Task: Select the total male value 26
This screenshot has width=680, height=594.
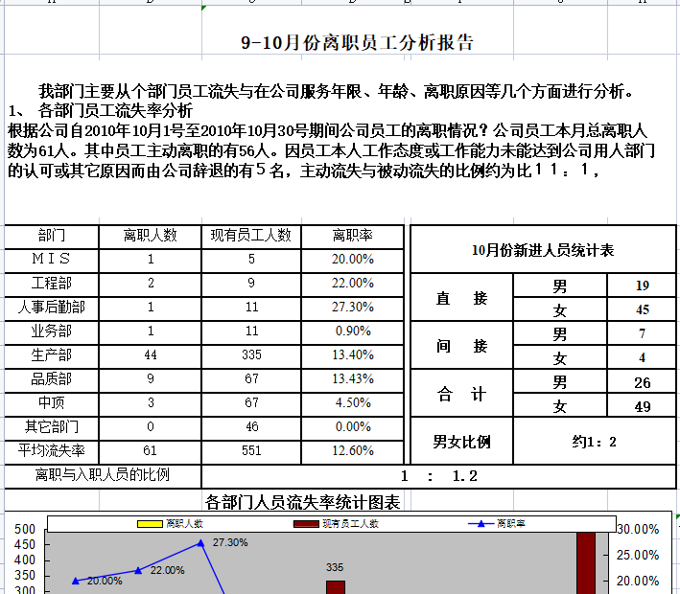Action: 642,382
